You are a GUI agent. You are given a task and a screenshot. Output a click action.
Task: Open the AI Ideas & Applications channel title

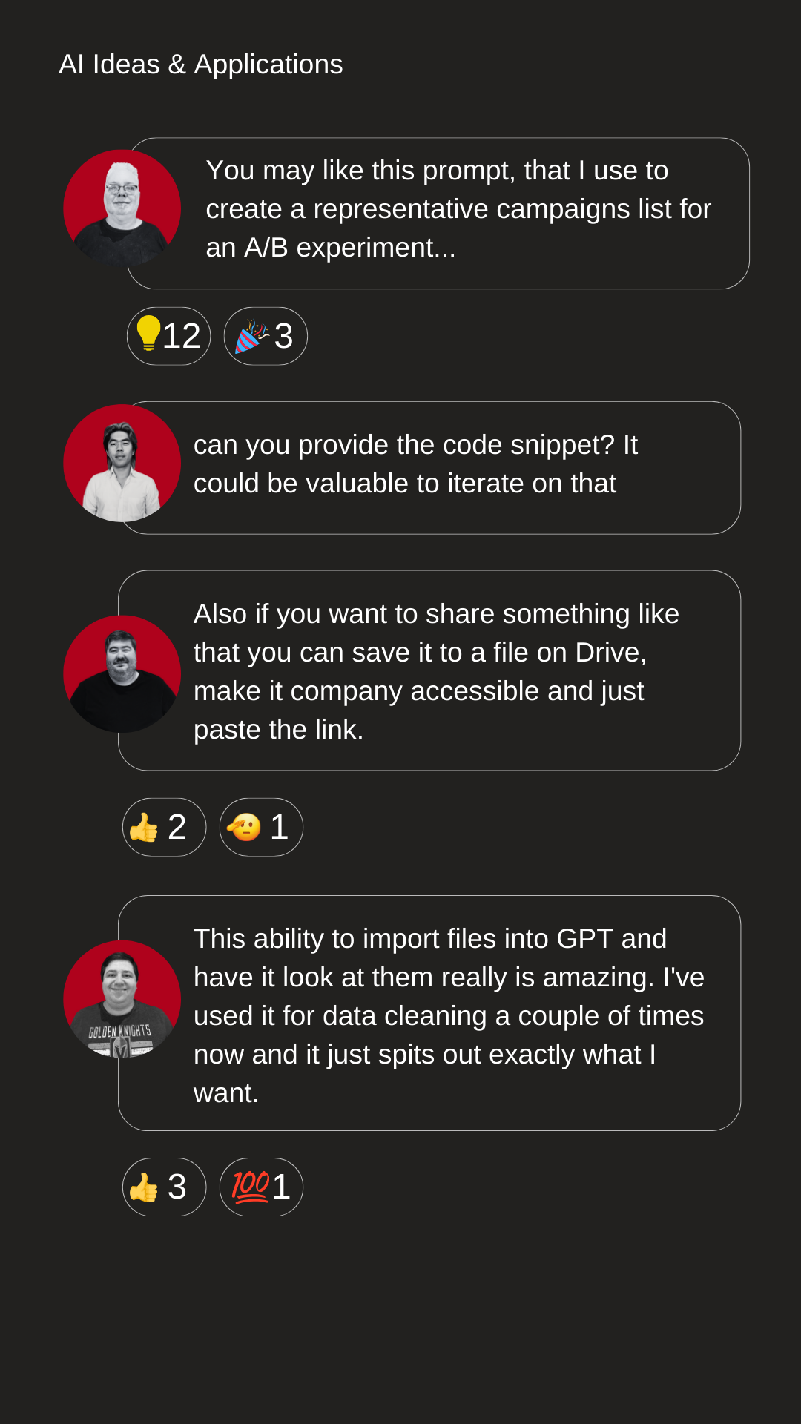(201, 65)
